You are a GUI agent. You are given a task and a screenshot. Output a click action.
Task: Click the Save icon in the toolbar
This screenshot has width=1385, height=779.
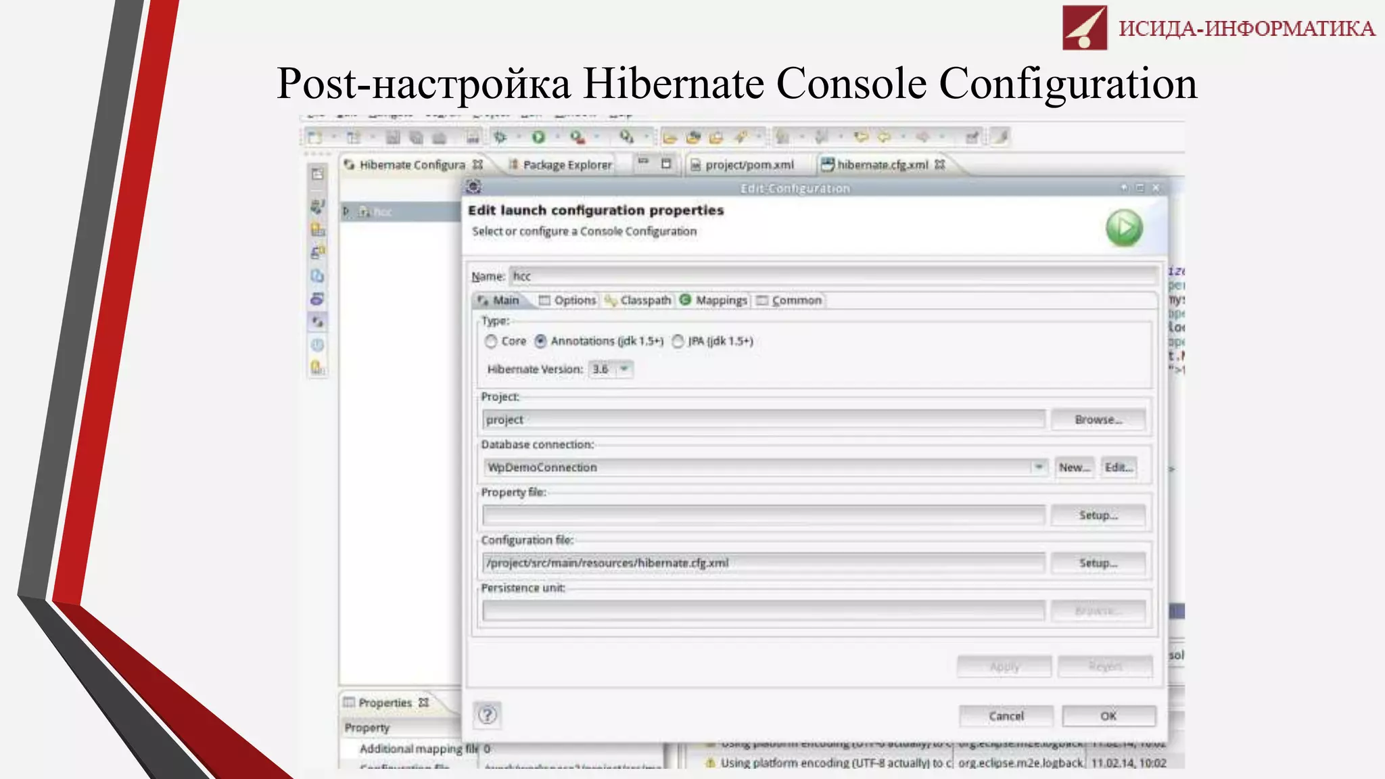[393, 138]
